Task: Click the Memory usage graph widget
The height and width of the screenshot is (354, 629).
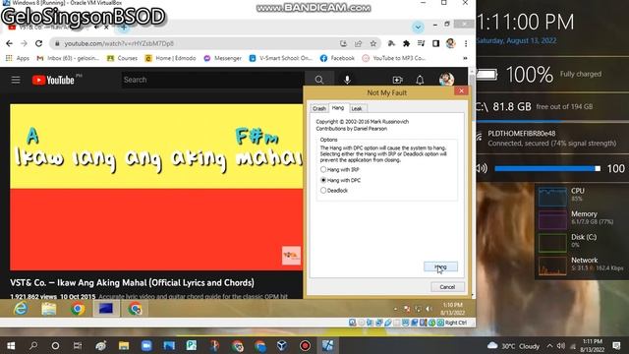Action: pos(552,219)
